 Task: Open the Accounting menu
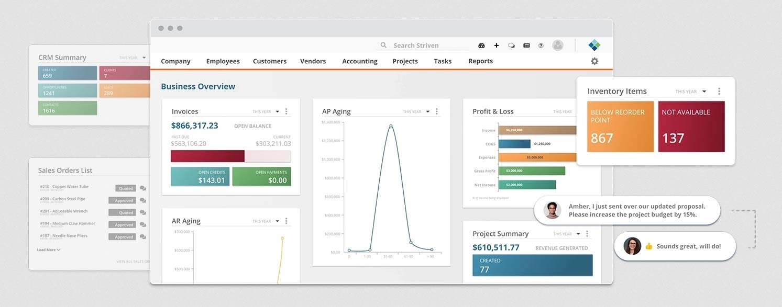point(360,61)
